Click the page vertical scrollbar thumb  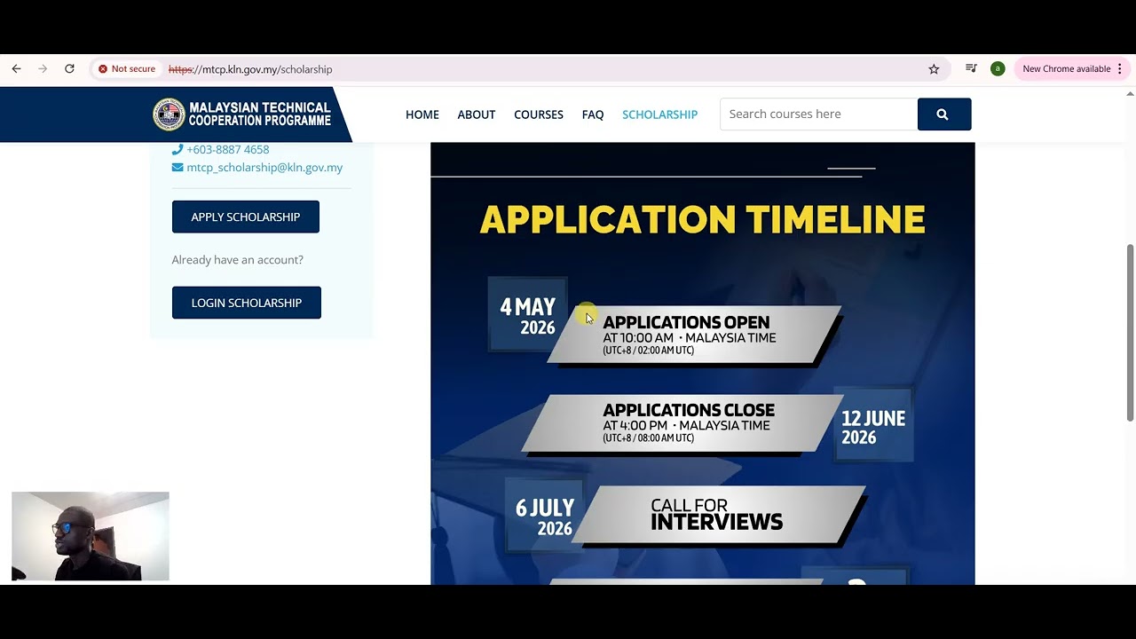(1130, 332)
